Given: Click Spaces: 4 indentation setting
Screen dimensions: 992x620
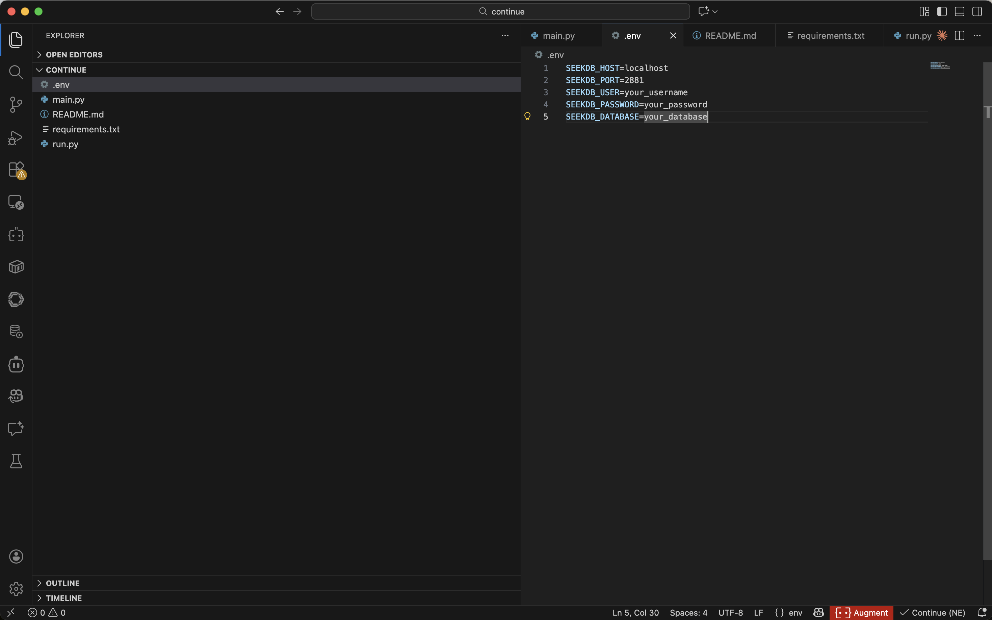Looking at the screenshot, I should tap(688, 613).
